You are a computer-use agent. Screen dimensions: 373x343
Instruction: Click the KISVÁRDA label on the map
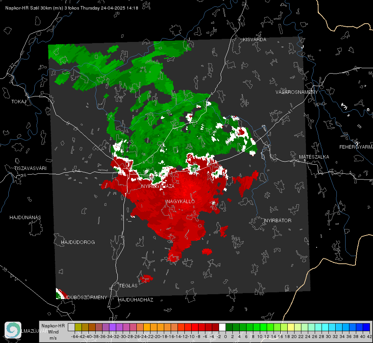coord(255,40)
